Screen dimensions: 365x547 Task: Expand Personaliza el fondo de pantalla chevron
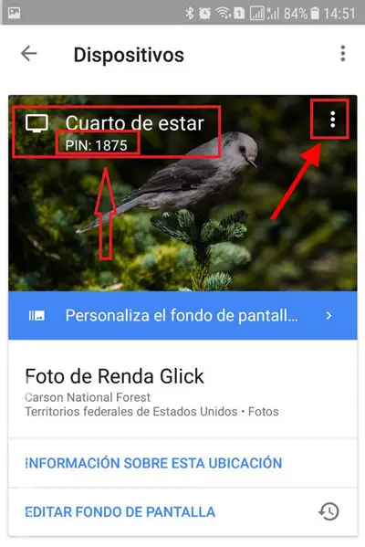click(x=328, y=316)
